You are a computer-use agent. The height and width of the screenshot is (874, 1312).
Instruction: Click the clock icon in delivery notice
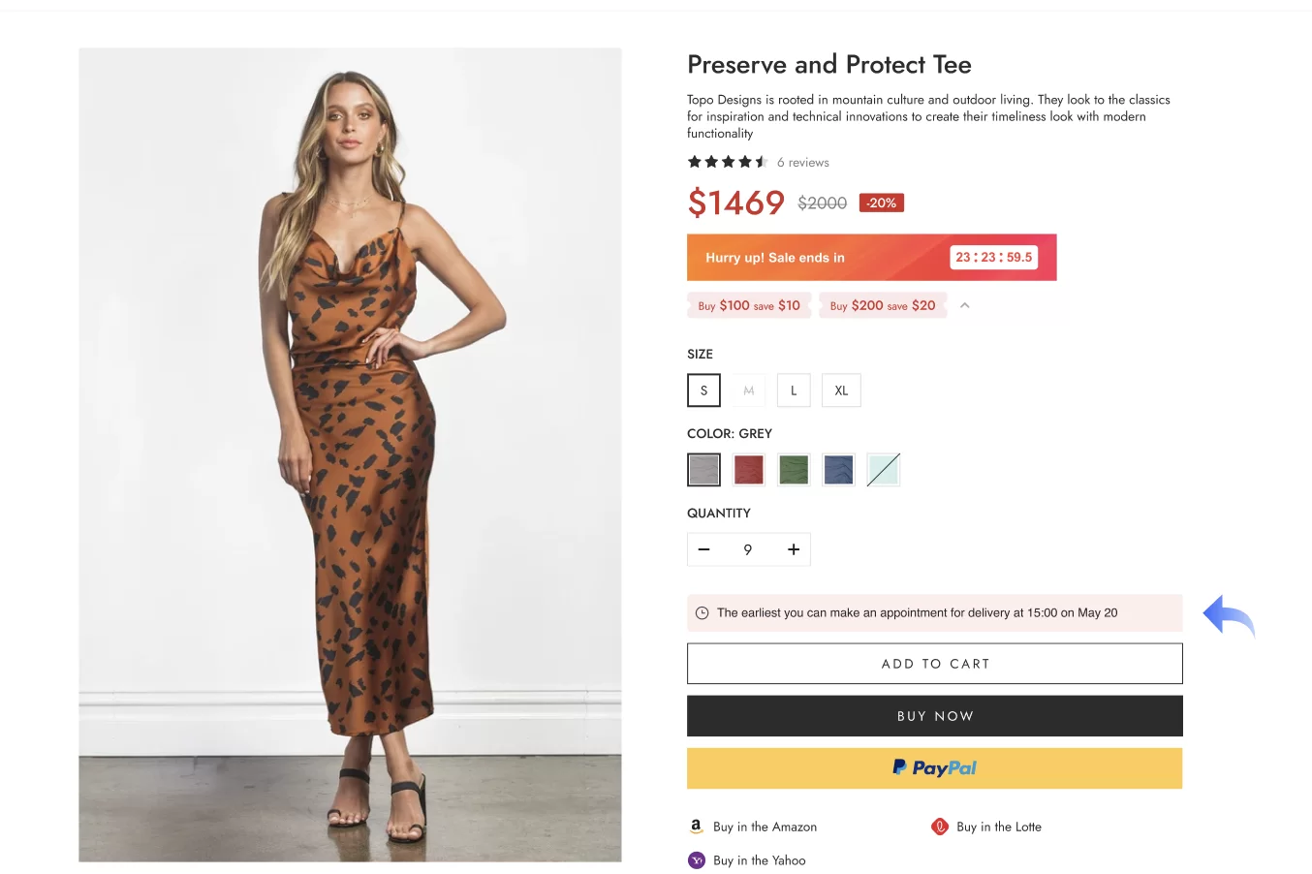point(703,613)
